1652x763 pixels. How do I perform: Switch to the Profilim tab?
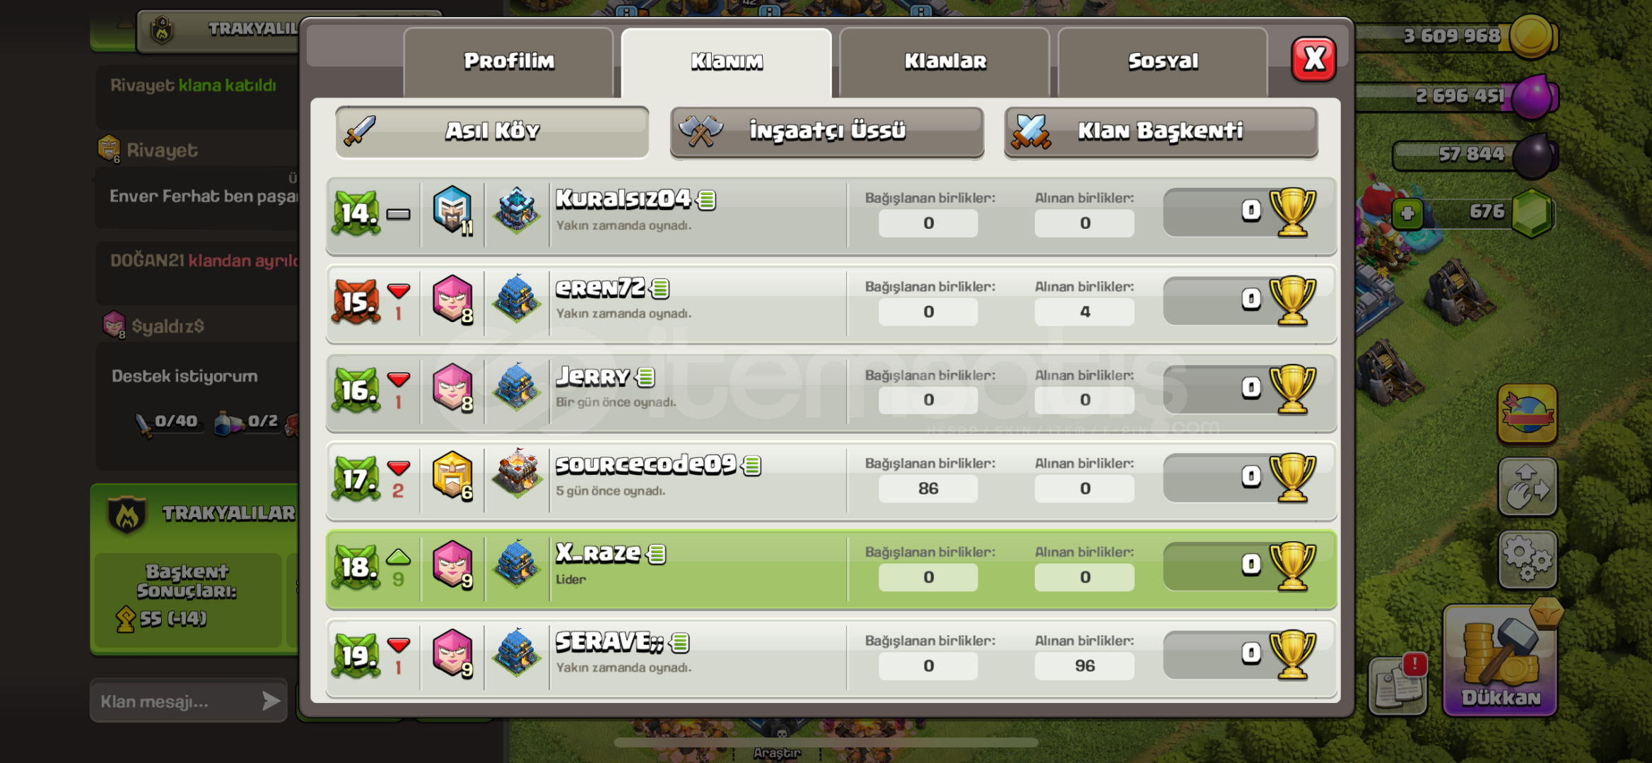(508, 61)
